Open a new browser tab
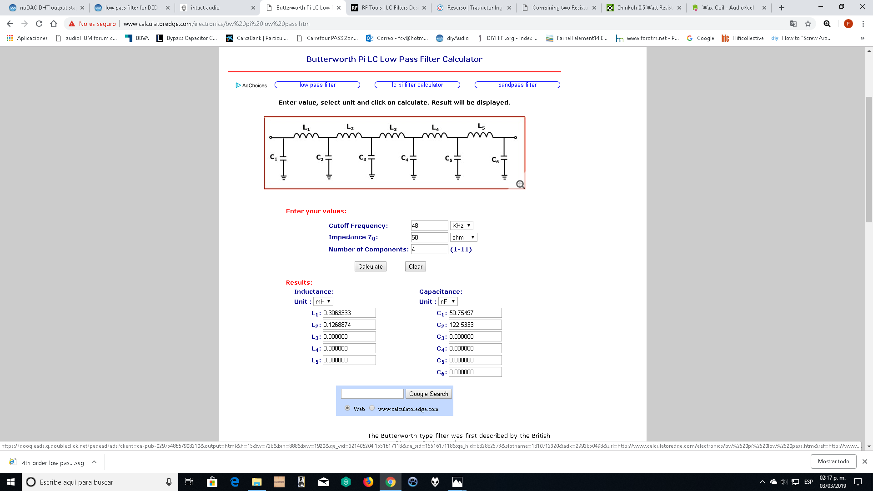Viewport: 873px width, 491px height. 782,8
